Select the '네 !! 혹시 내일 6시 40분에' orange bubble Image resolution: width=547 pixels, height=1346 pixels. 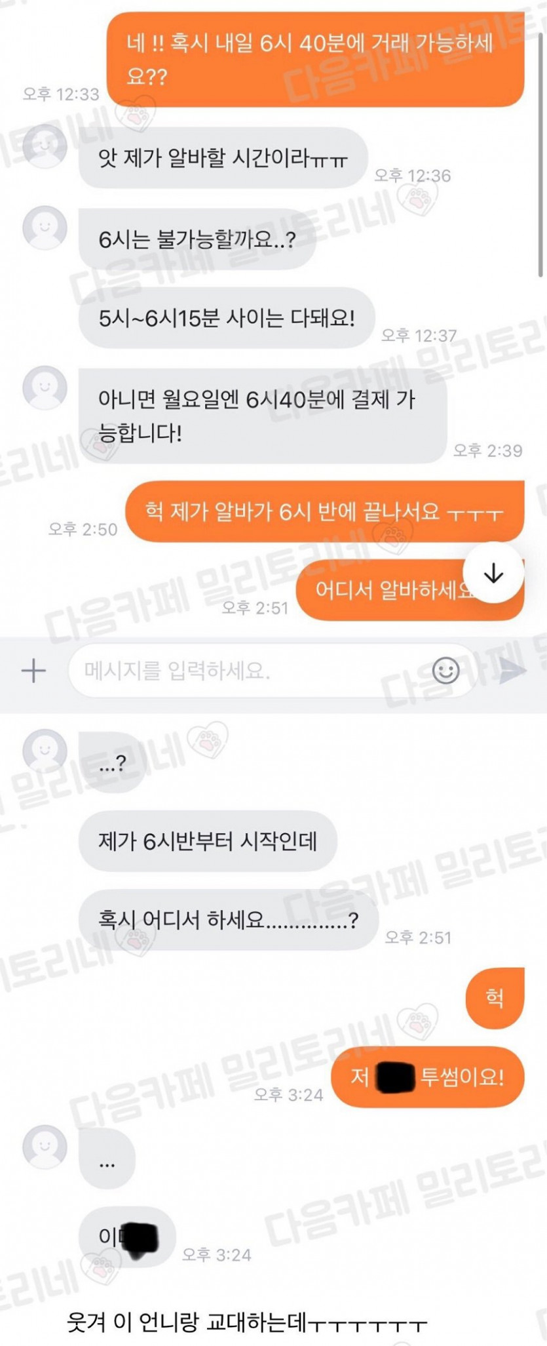pyautogui.click(x=316, y=60)
